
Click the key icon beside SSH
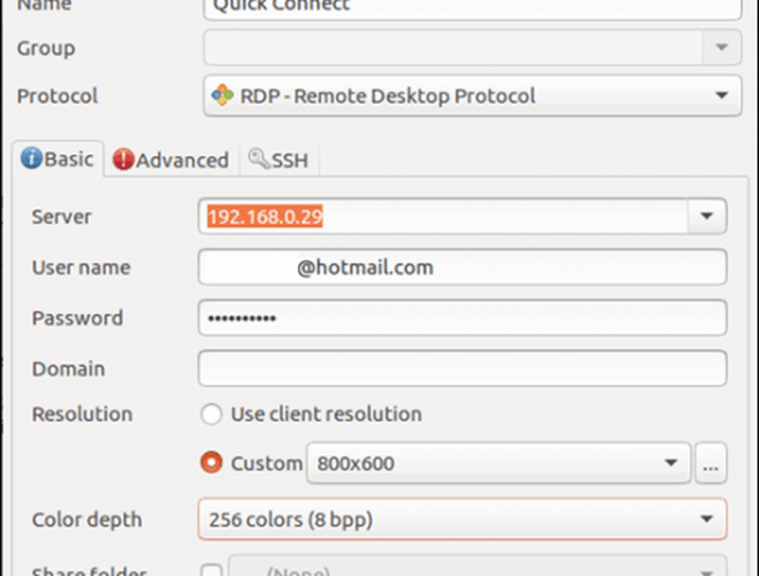[x=260, y=159]
